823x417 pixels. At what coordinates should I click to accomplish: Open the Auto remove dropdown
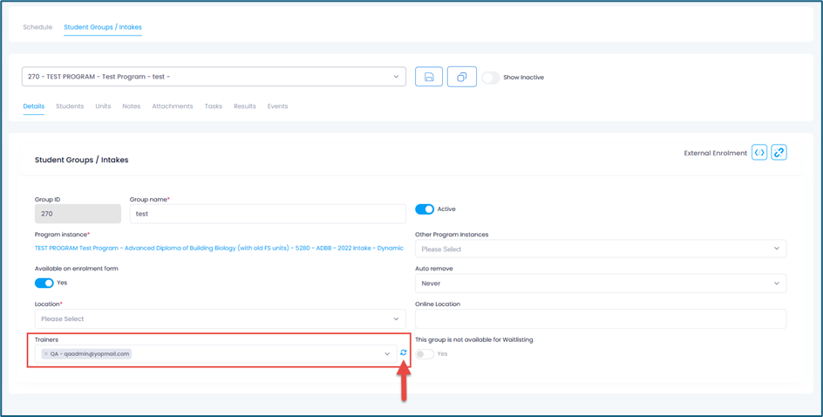[x=601, y=284]
